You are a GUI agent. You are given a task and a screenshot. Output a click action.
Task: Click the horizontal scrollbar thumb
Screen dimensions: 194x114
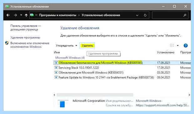coord(95,95)
